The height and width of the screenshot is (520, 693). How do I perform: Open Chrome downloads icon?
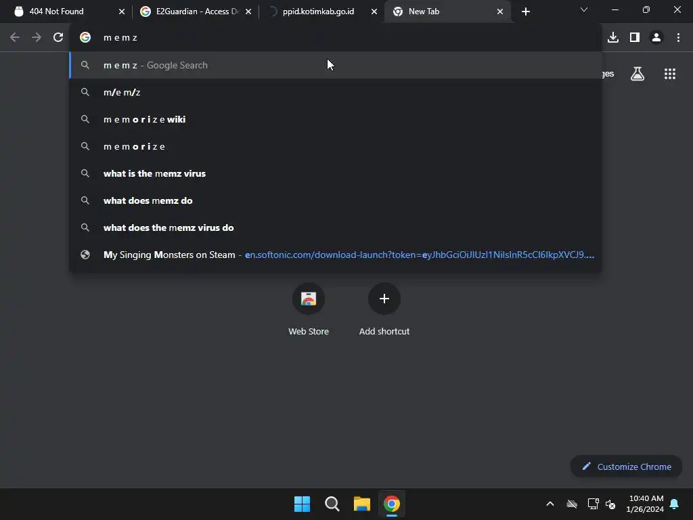(x=613, y=38)
